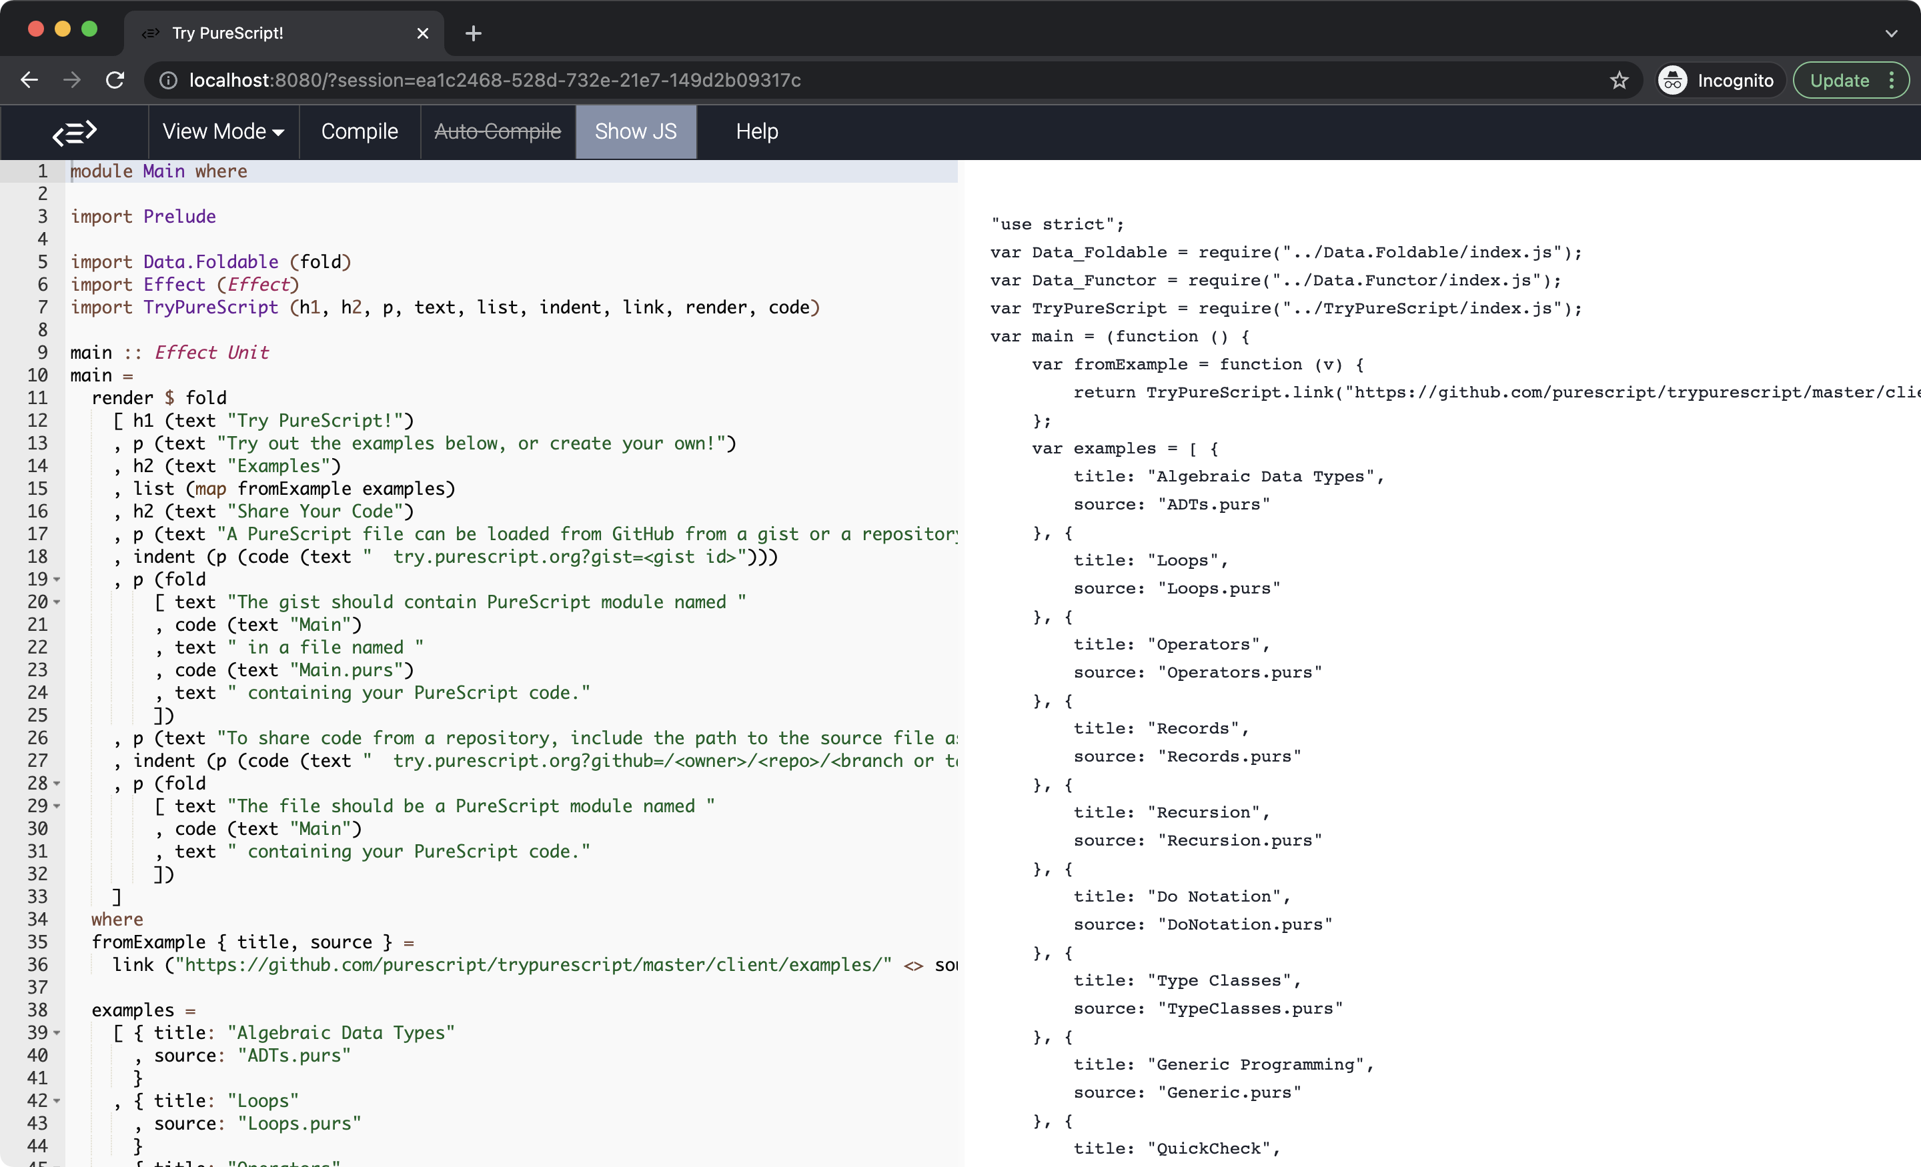Click 'import Prelude' in editor
1921x1167 pixels.
point(143,216)
